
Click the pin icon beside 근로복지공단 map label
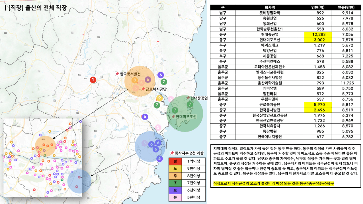click(x=143, y=89)
